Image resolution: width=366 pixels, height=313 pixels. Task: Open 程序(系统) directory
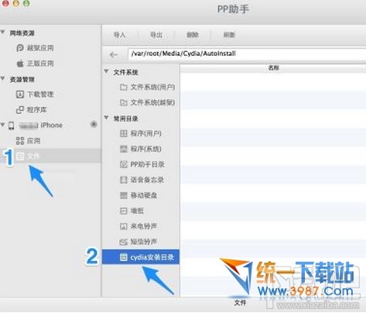click(x=141, y=149)
